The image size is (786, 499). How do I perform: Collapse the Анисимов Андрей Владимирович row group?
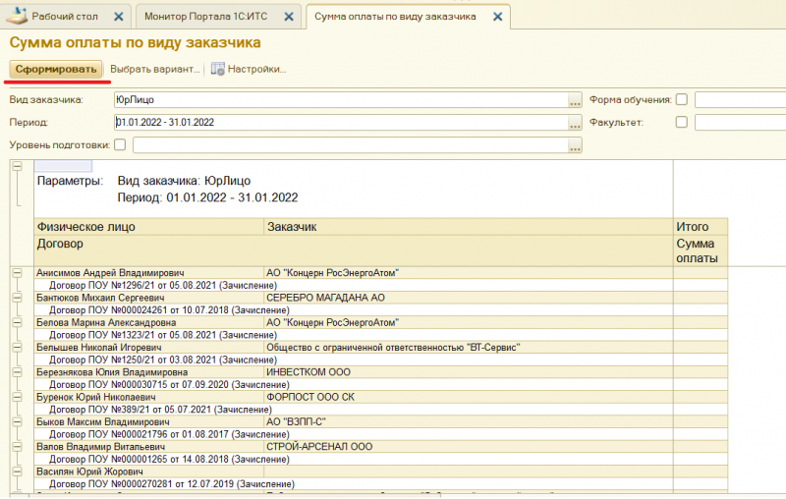[17, 272]
